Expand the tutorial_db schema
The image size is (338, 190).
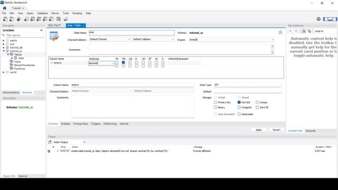pos(4,47)
